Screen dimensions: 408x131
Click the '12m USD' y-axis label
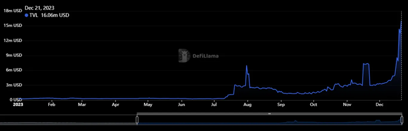coord(13,40)
